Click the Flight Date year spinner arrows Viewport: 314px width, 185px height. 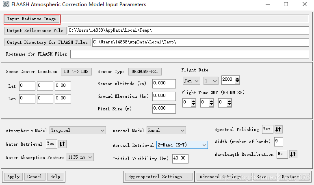237,80
